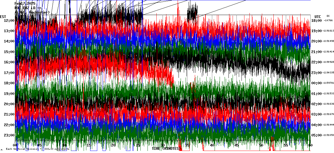Click the 00:00 UTC row label
Viewport: 334px width, 153px height.
coord(316,83)
